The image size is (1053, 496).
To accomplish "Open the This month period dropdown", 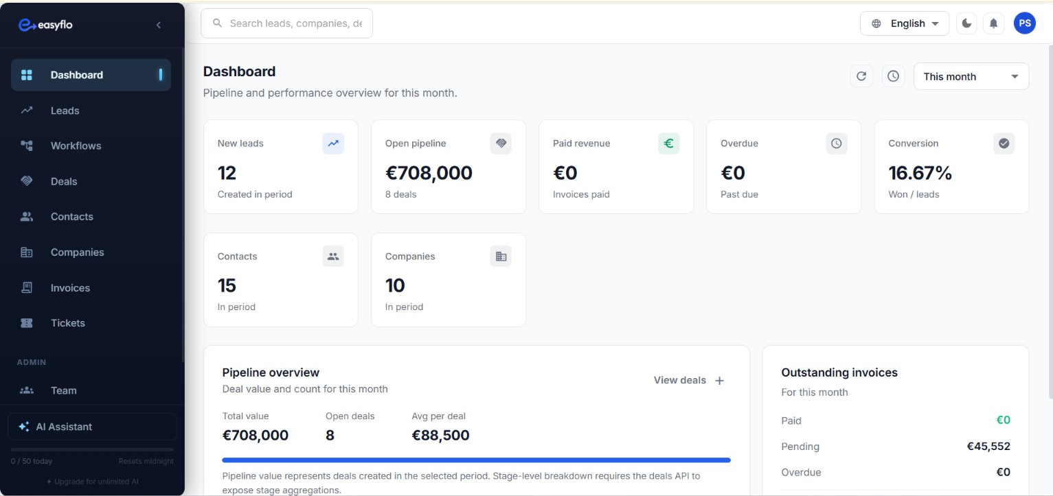I will pyautogui.click(x=971, y=76).
